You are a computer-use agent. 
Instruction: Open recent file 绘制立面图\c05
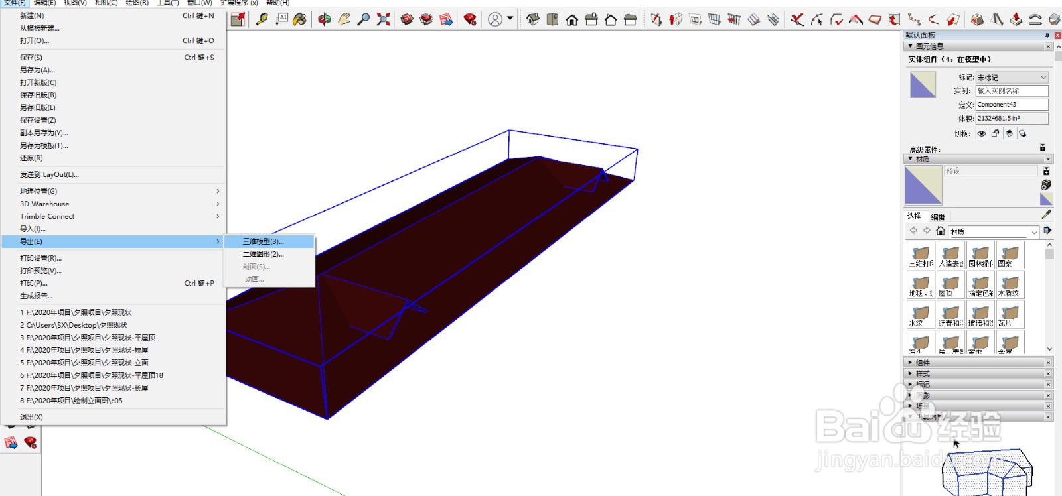pyautogui.click(x=113, y=401)
